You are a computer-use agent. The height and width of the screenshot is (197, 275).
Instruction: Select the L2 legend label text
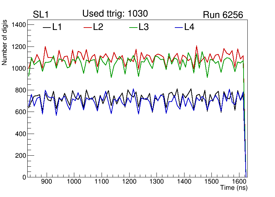(98, 28)
